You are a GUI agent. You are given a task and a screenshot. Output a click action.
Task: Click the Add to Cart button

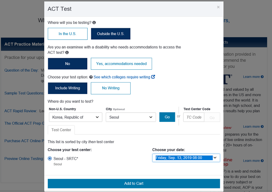point(134,184)
